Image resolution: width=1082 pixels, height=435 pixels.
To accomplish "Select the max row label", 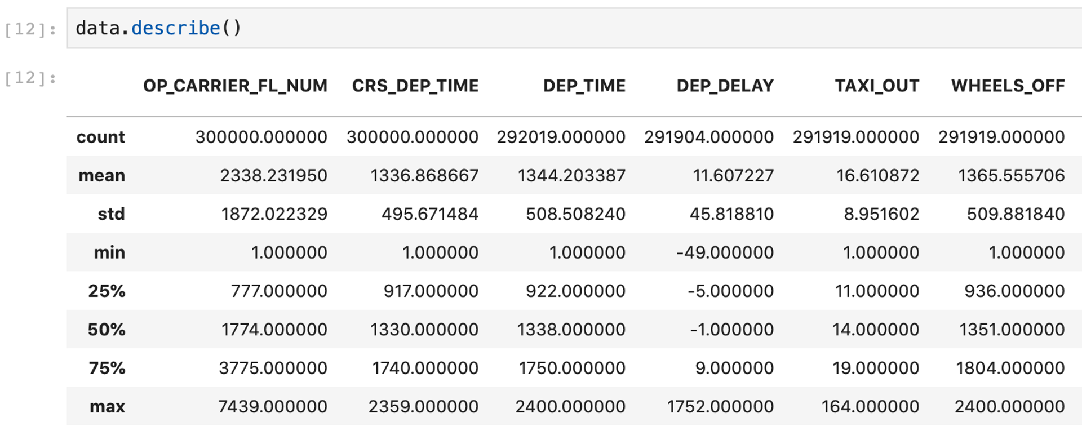I will [x=107, y=406].
